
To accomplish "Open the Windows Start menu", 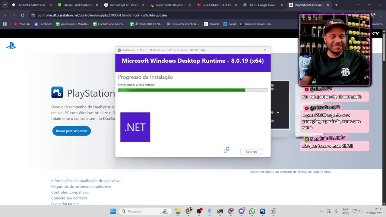I will coord(113,211).
